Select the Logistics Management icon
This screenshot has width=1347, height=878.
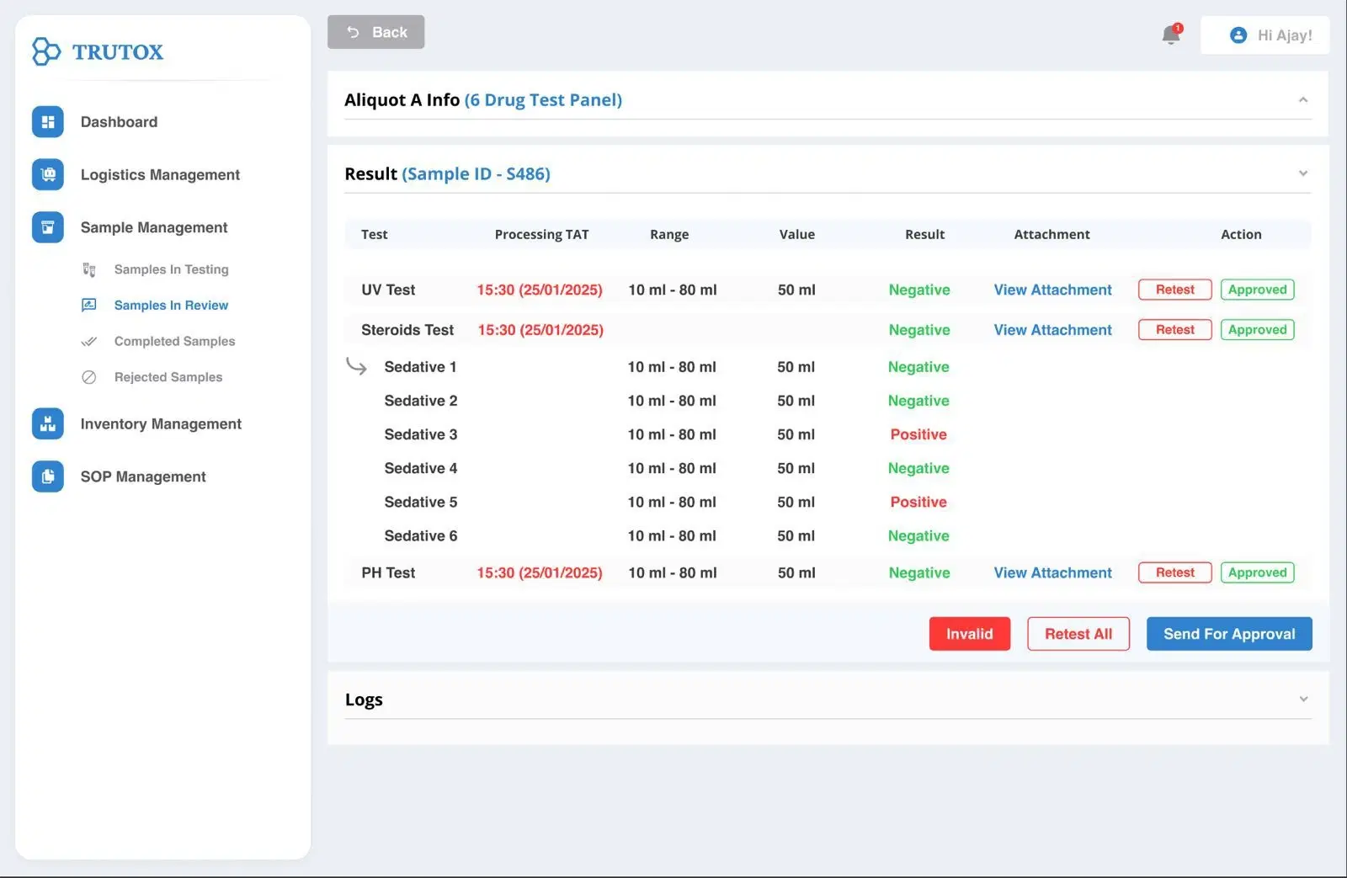pyautogui.click(x=47, y=174)
